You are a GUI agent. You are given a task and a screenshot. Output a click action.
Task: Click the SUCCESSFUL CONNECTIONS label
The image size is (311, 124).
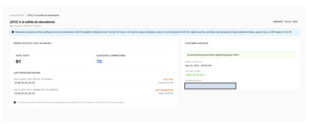(111, 56)
